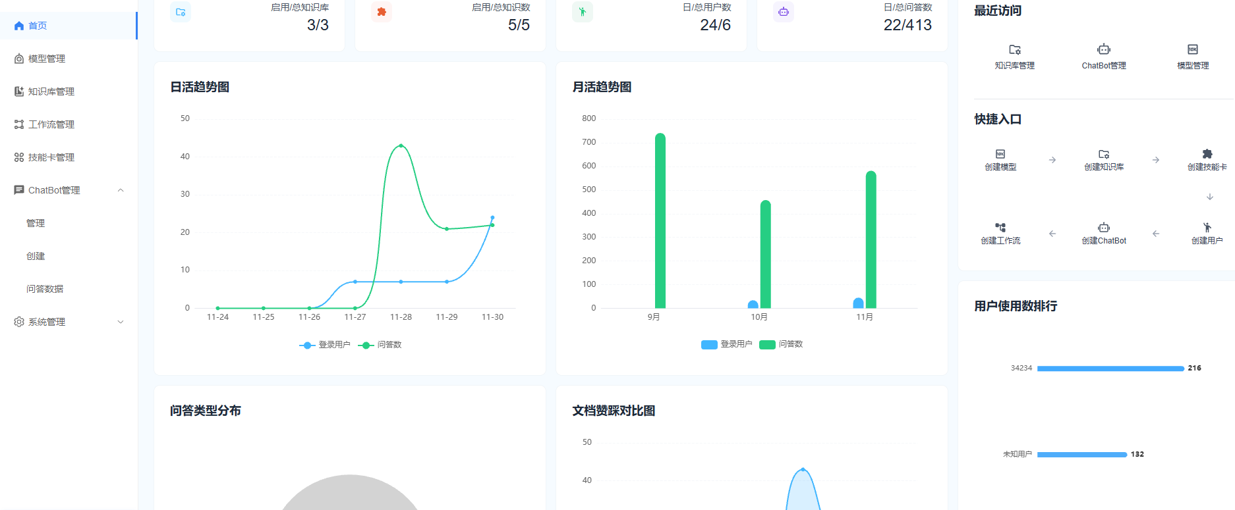Open the ChatBot管理 robot icon shortcut
The height and width of the screenshot is (510, 1235).
click(x=1103, y=50)
